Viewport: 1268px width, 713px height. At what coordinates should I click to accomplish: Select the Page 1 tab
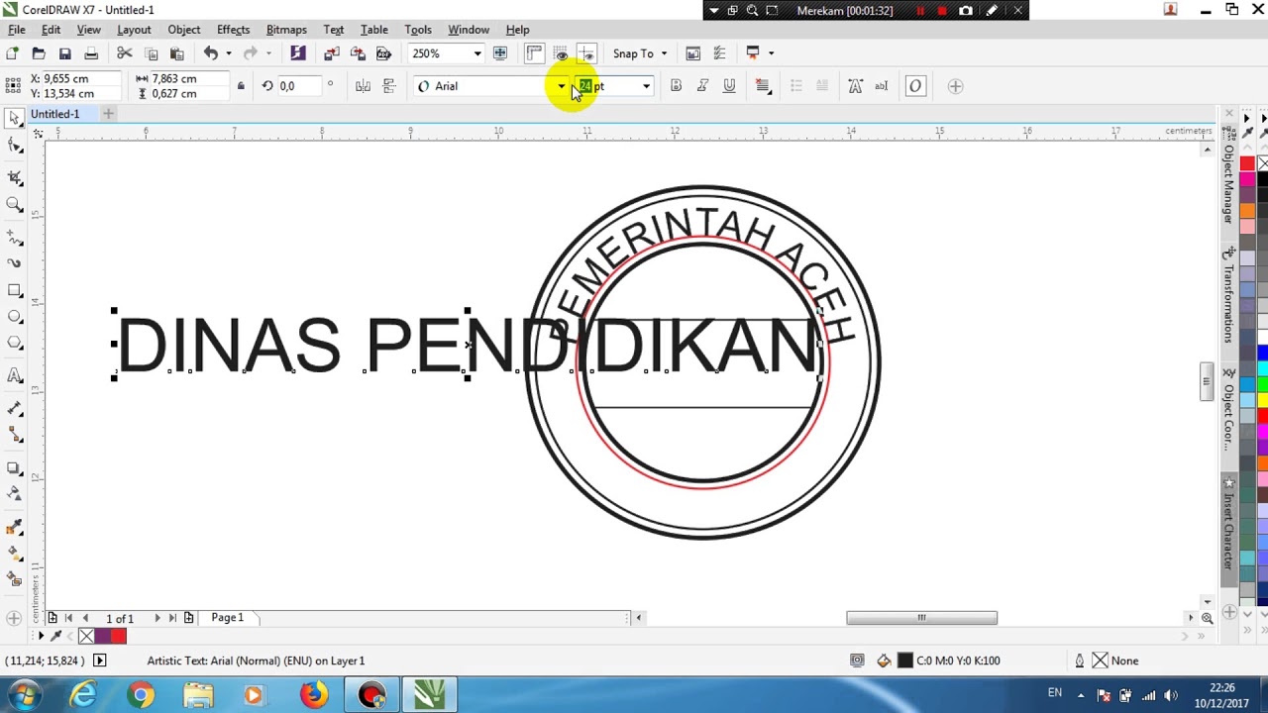[x=227, y=618]
